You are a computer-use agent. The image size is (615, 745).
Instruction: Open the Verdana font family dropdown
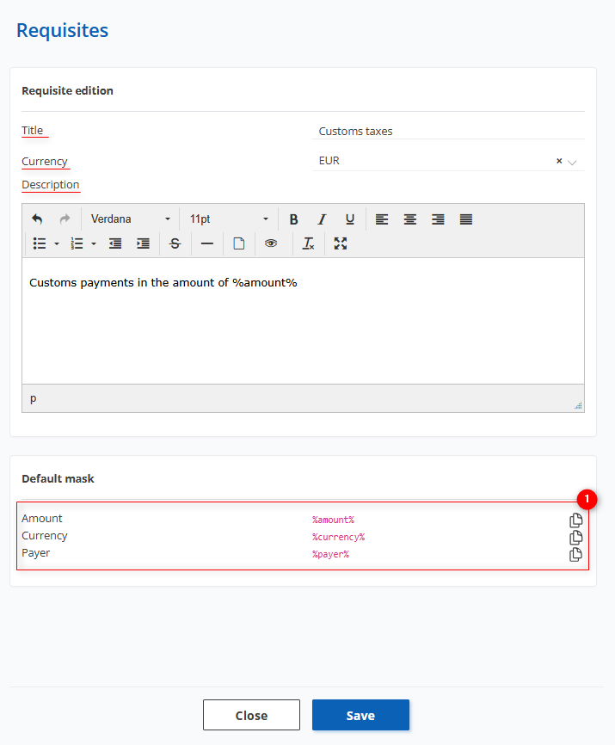130,219
